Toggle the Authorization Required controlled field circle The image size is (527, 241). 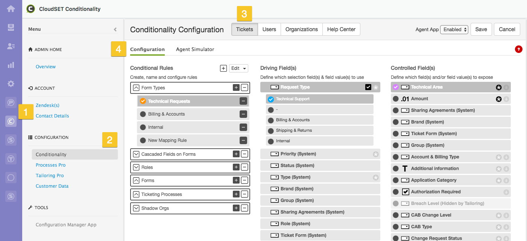click(395, 192)
